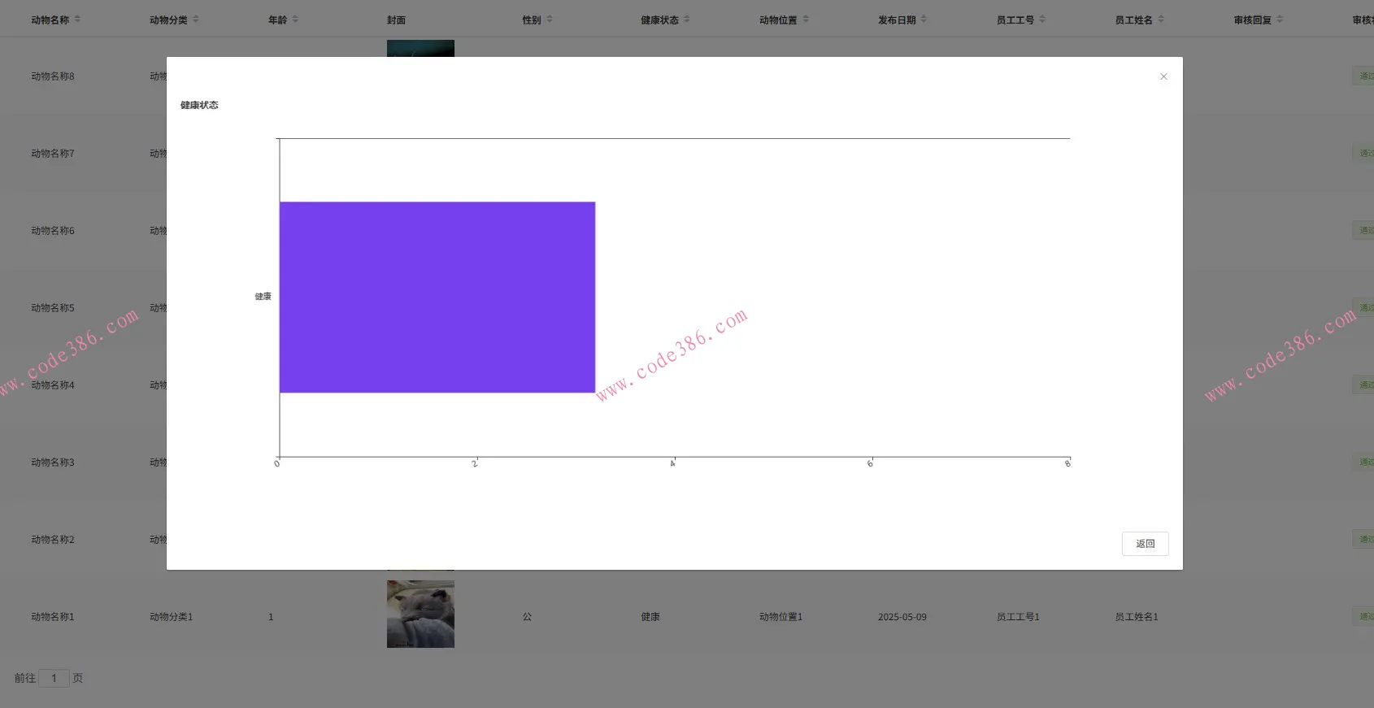Sort table by 动物名称 column
The height and width of the screenshot is (708, 1374).
point(77,20)
